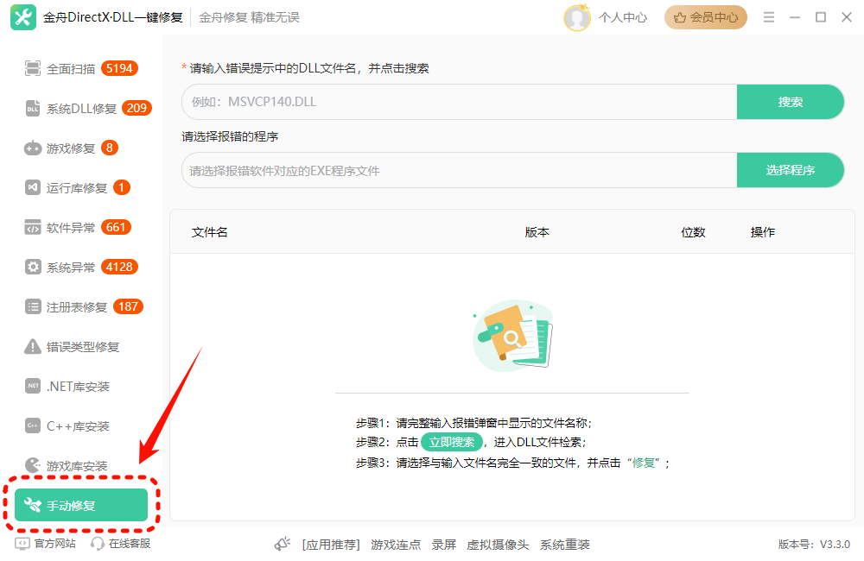Click the 游戏修复 gamepad icon
The width and height of the screenshot is (864, 561).
coord(33,148)
